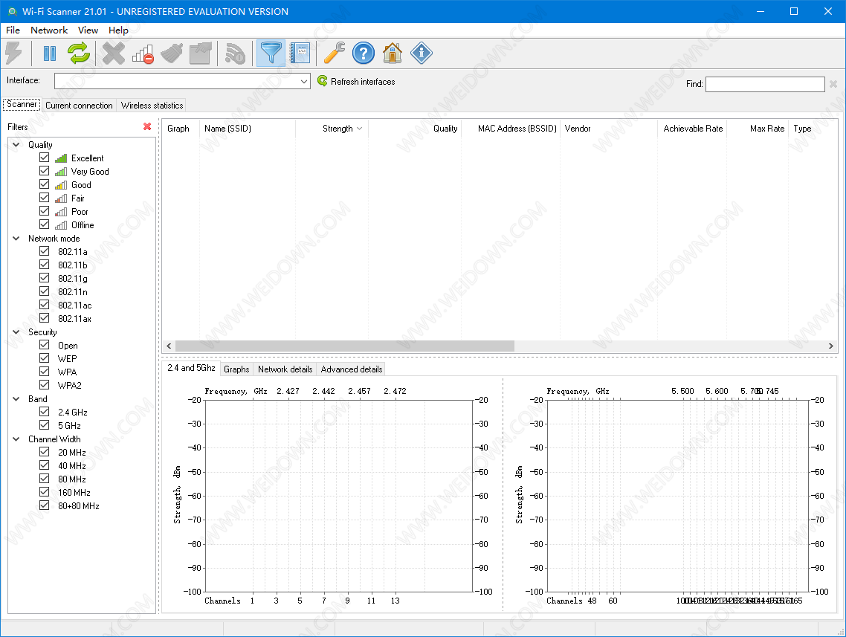Click the lightning bolt connect icon
This screenshot has height=637, width=846.
coord(13,53)
